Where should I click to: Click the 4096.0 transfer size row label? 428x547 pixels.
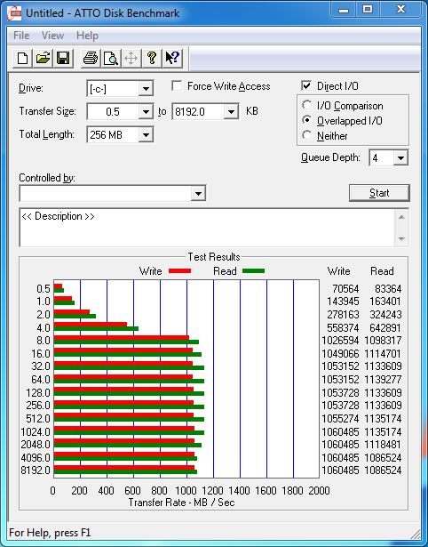click(x=36, y=457)
